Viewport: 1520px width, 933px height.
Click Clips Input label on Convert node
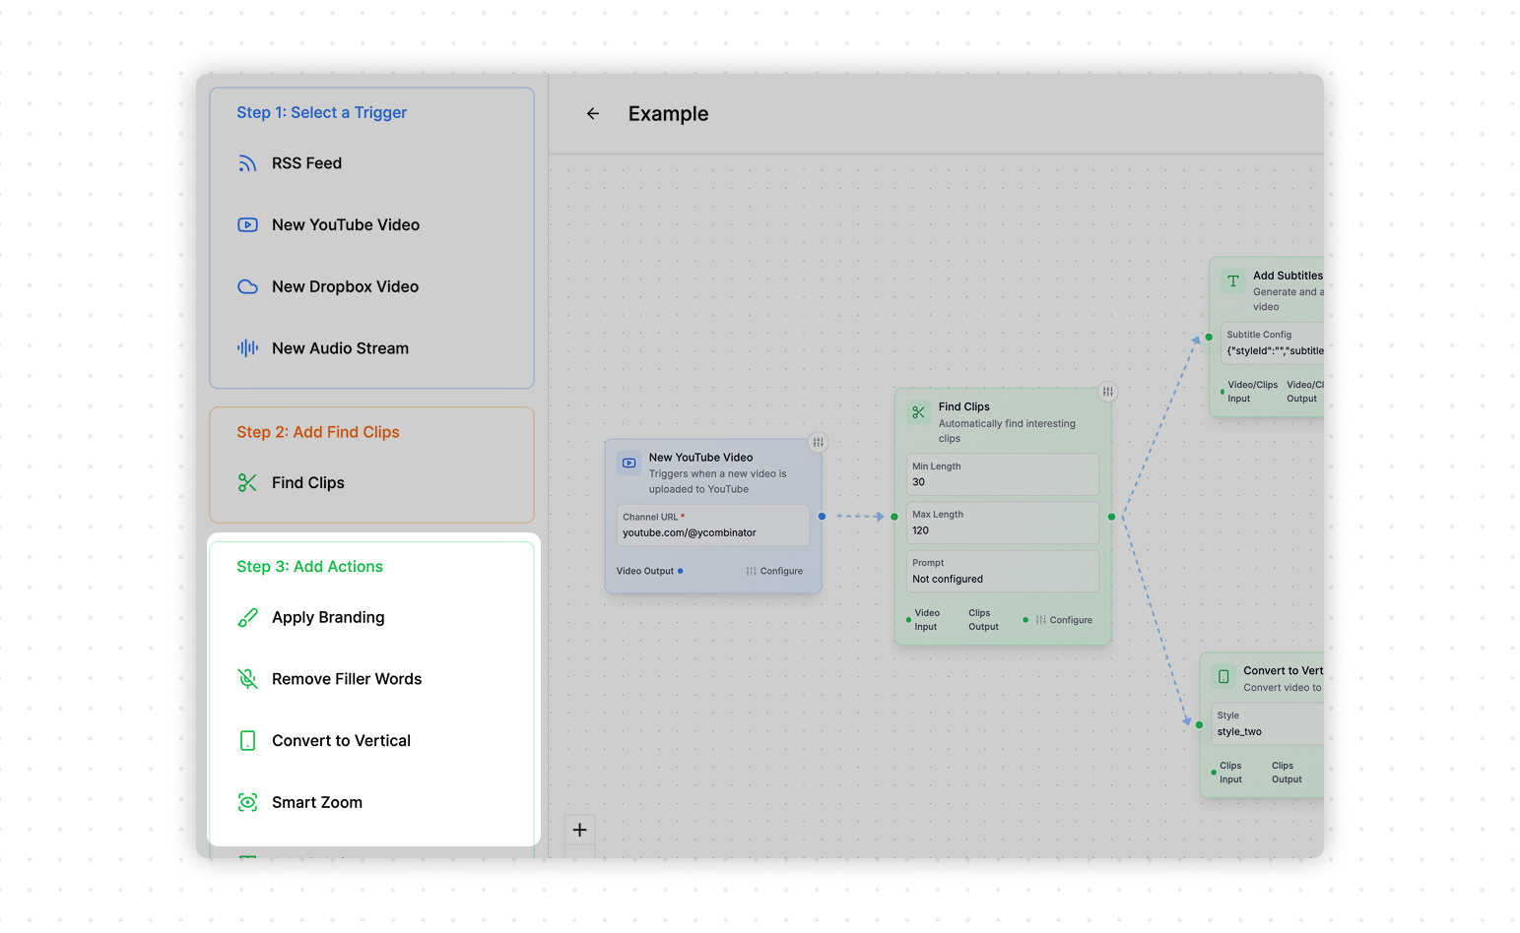pyautogui.click(x=1231, y=773)
